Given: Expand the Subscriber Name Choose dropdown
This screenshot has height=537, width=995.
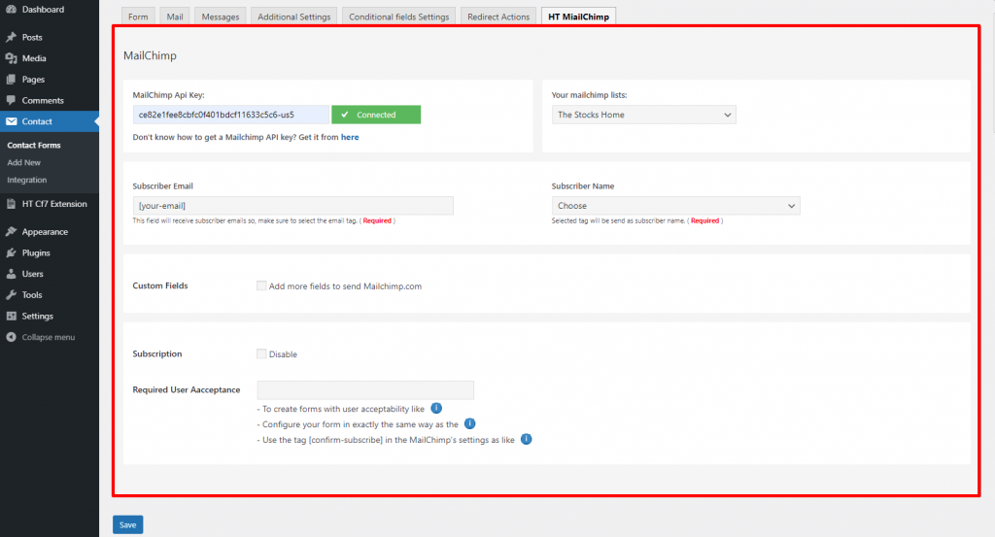Looking at the screenshot, I should [x=675, y=206].
